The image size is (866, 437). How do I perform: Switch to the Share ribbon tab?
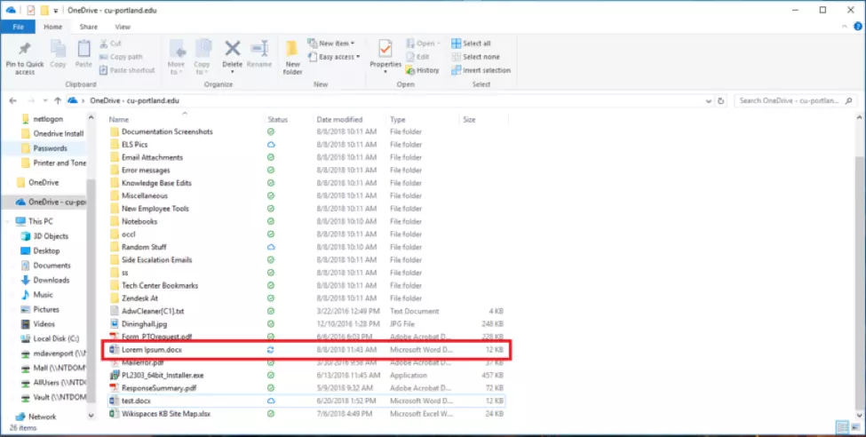point(88,27)
